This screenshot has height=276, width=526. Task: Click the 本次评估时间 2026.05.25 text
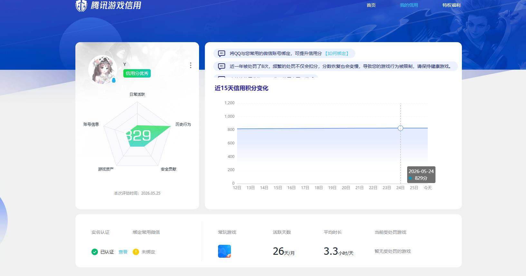pyautogui.click(x=137, y=193)
